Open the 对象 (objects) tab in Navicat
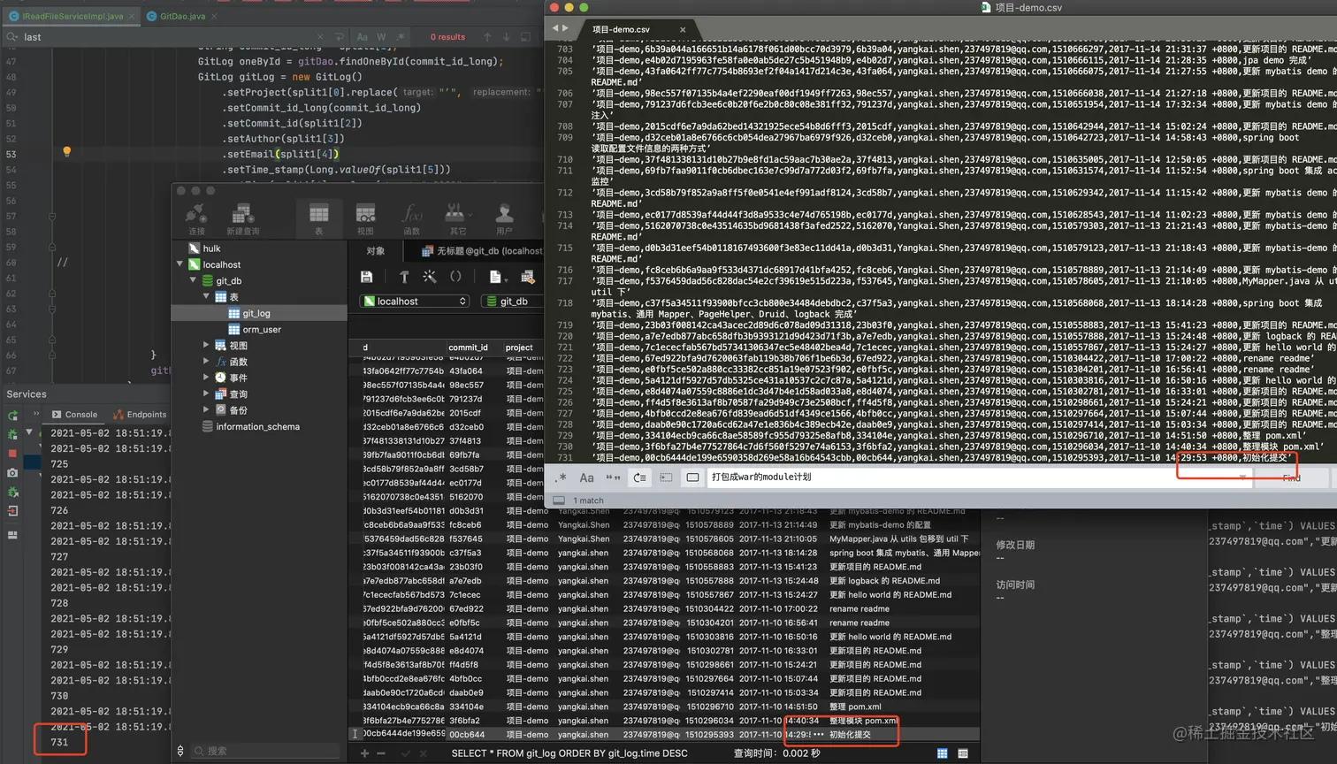The width and height of the screenshot is (1337, 764). (x=376, y=251)
